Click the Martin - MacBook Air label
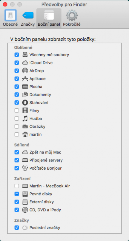Screen dimensions: 129x241 [x=50, y=186]
